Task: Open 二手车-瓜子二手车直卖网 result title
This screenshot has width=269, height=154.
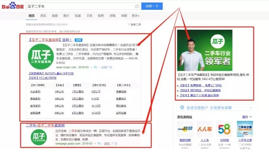Action: pos(45,126)
